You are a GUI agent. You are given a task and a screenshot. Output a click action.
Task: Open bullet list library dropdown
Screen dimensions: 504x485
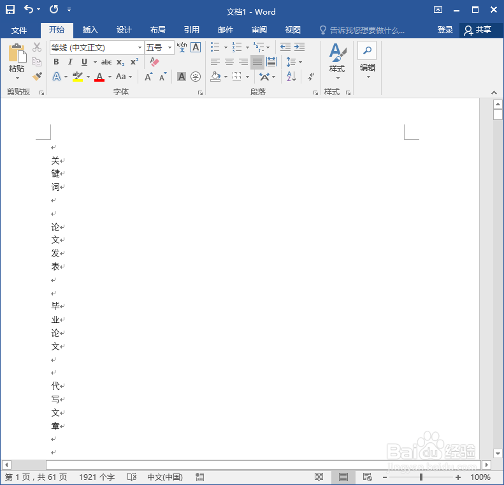tap(226, 47)
